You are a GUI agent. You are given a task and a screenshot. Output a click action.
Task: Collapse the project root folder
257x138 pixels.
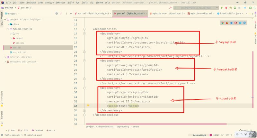(5, 20)
